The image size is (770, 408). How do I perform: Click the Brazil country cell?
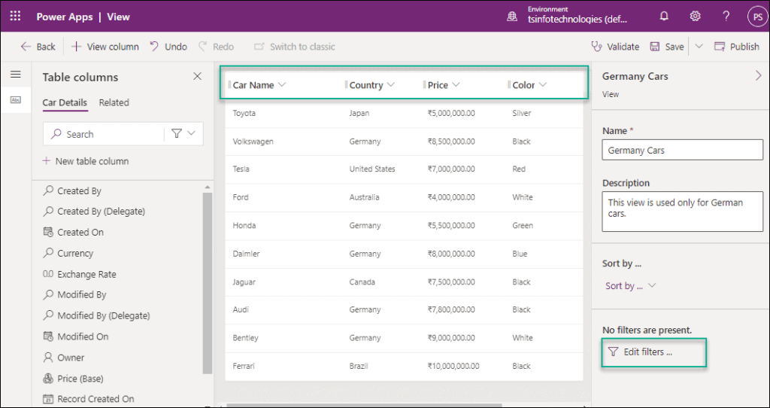(359, 366)
